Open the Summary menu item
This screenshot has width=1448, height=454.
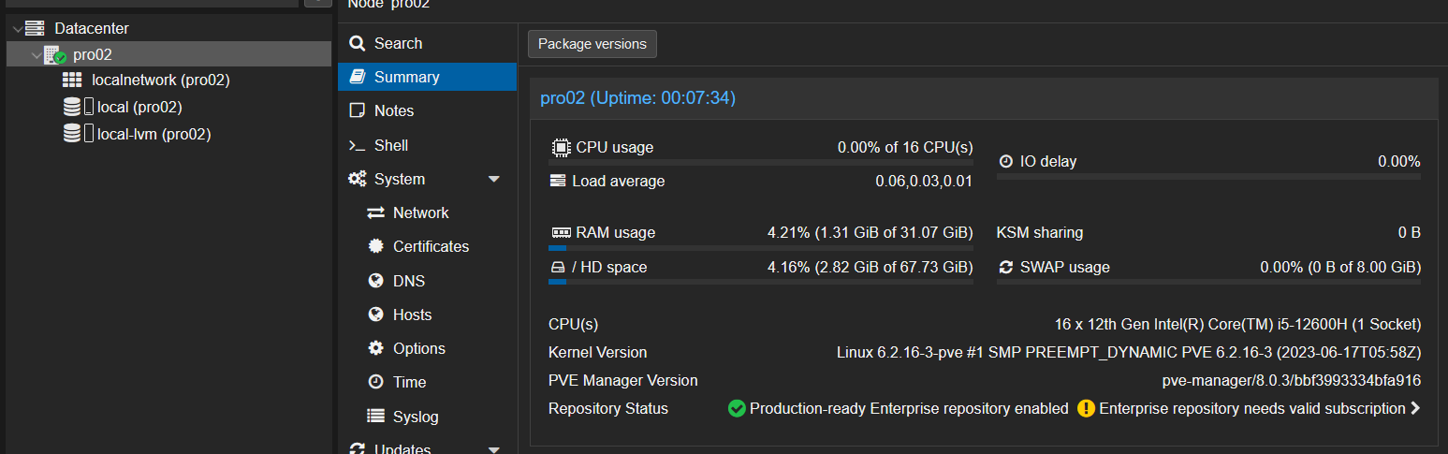pyautogui.click(x=406, y=77)
